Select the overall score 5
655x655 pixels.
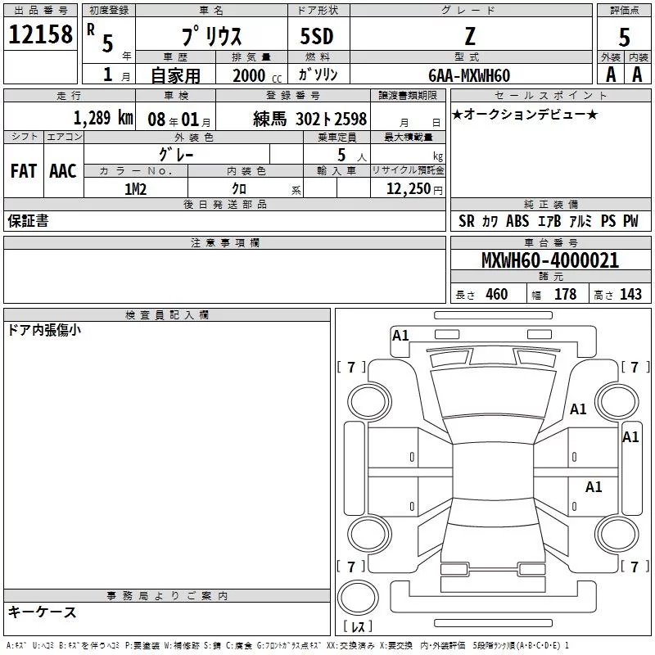click(x=624, y=37)
